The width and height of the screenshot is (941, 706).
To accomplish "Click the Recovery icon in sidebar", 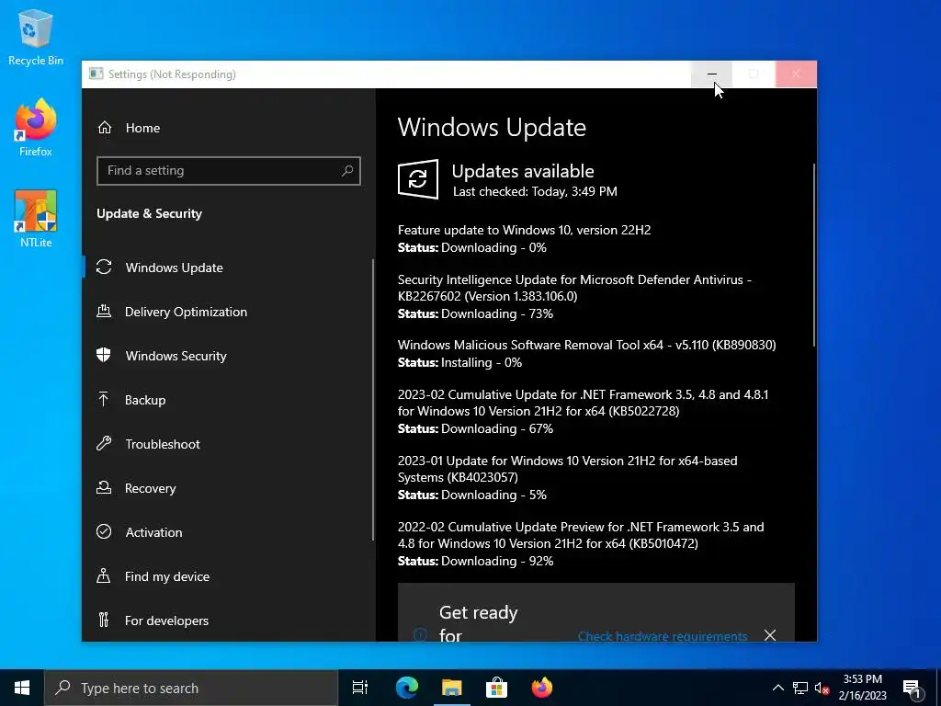I will 104,487.
